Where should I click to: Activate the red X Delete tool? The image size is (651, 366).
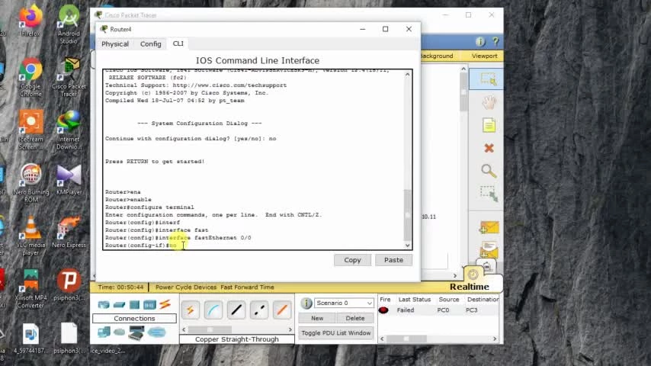pyautogui.click(x=489, y=148)
